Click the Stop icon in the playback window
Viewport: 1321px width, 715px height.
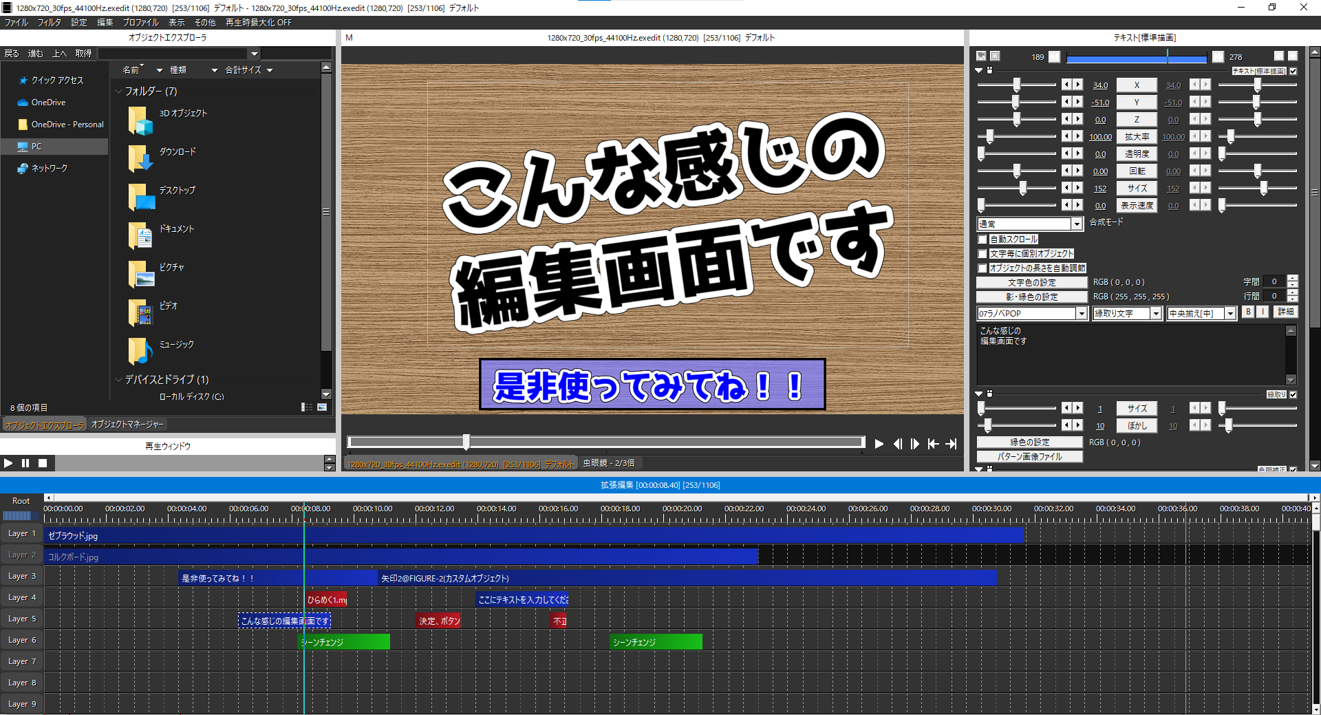click(x=43, y=463)
